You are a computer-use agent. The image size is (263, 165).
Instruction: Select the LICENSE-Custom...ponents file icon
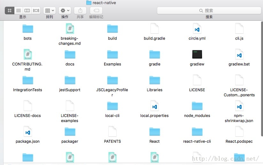[239, 80]
